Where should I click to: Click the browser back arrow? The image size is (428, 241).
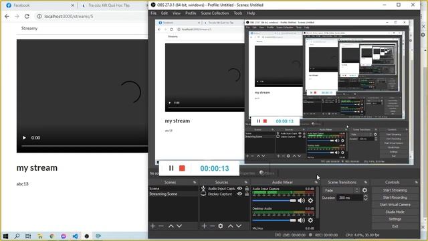point(7,16)
